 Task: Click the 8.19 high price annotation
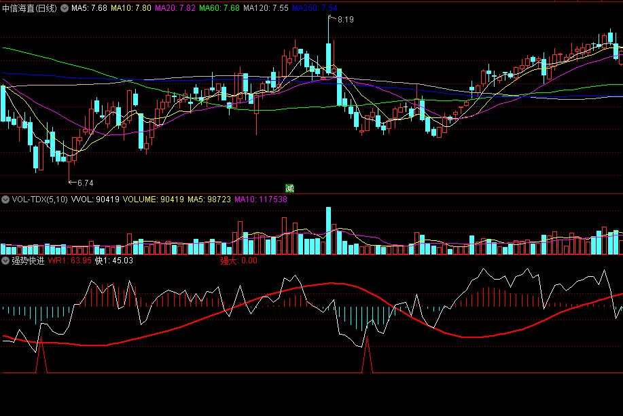pyautogui.click(x=345, y=20)
